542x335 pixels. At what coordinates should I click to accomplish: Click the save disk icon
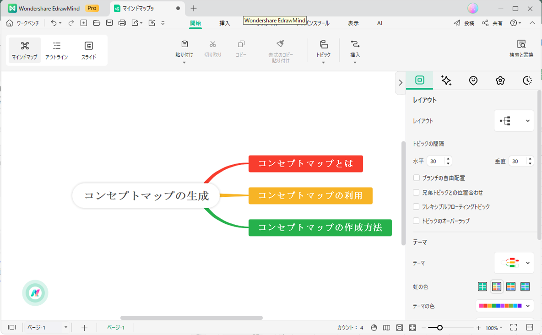coord(109,23)
